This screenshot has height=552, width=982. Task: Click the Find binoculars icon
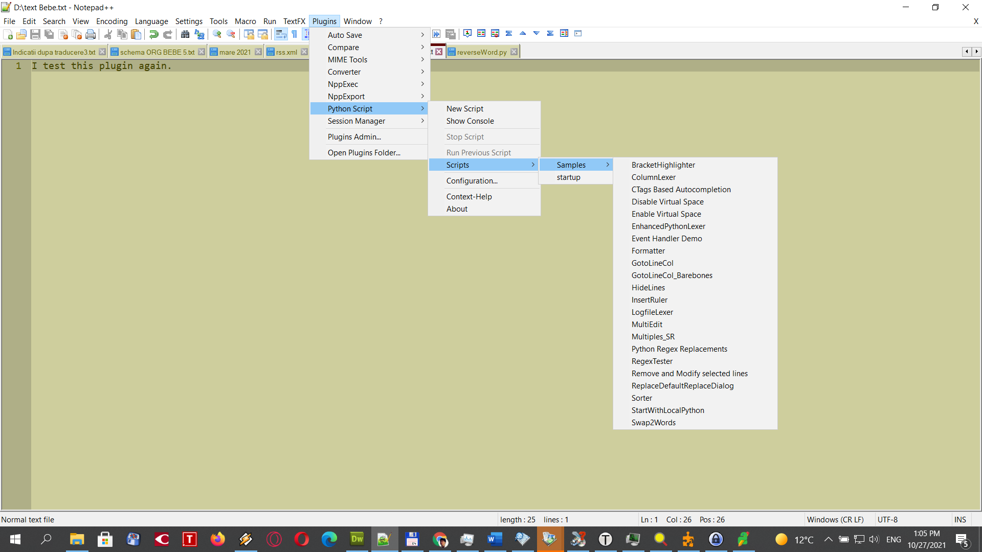(x=185, y=34)
